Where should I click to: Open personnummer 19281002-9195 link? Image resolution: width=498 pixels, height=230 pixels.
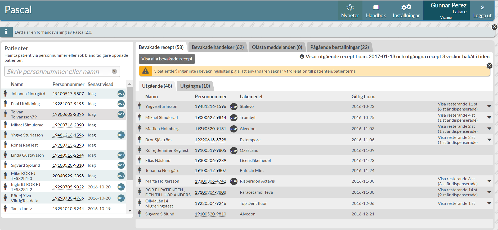tap(68, 104)
